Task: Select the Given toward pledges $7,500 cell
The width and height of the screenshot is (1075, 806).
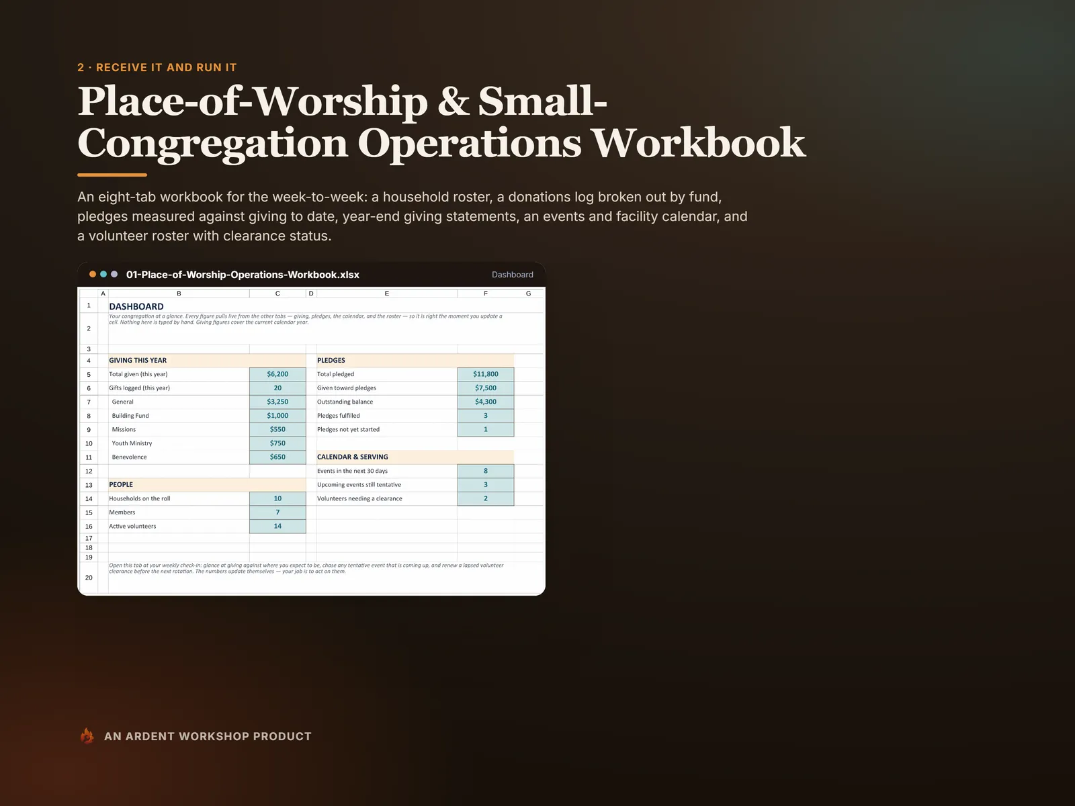Action: point(486,388)
